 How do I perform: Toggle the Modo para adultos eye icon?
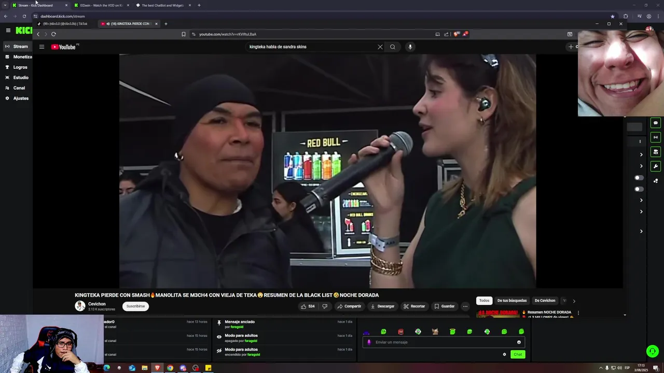[219, 337]
